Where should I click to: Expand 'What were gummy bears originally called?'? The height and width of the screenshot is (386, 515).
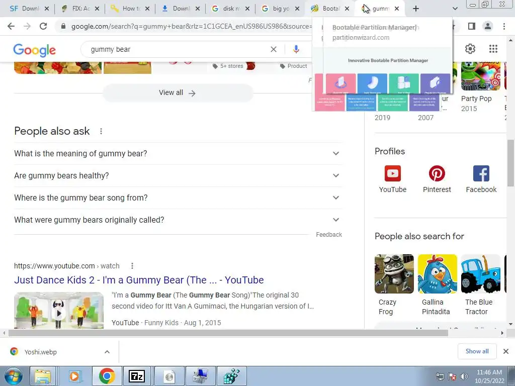click(178, 220)
